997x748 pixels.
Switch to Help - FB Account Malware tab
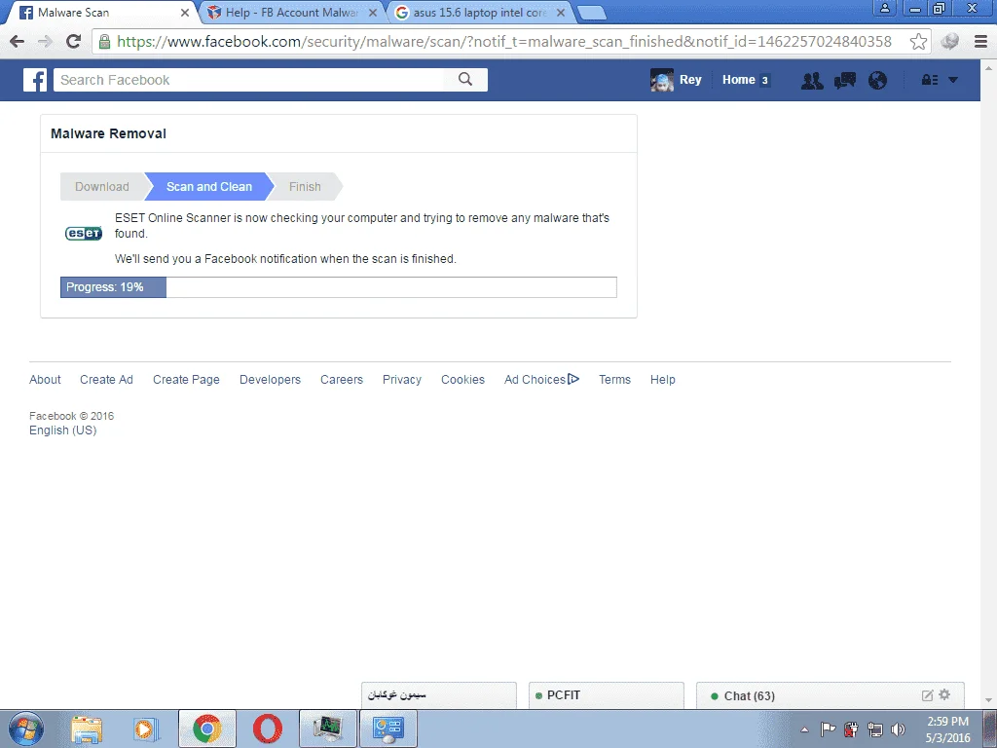292,12
